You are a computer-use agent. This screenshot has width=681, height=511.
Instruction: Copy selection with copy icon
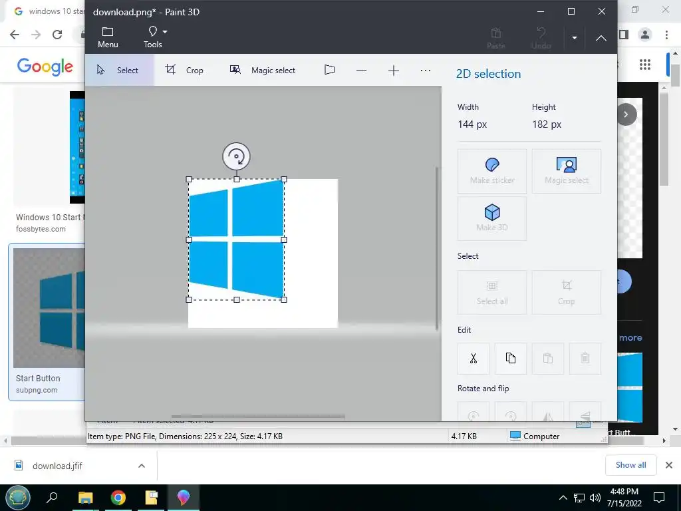pyautogui.click(x=511, y=359)
